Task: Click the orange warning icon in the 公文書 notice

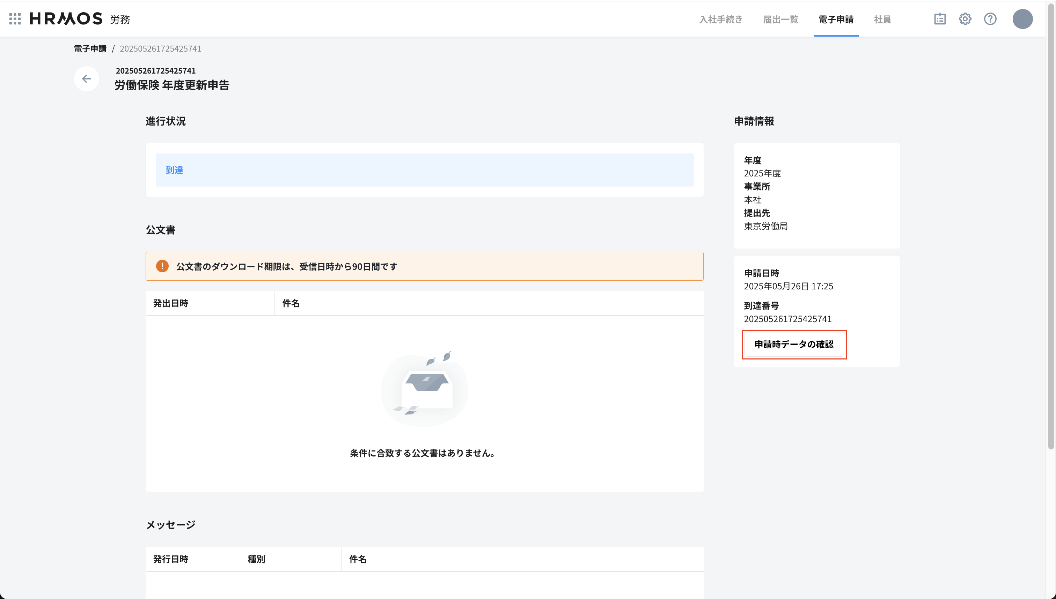Action: [163, 266]
